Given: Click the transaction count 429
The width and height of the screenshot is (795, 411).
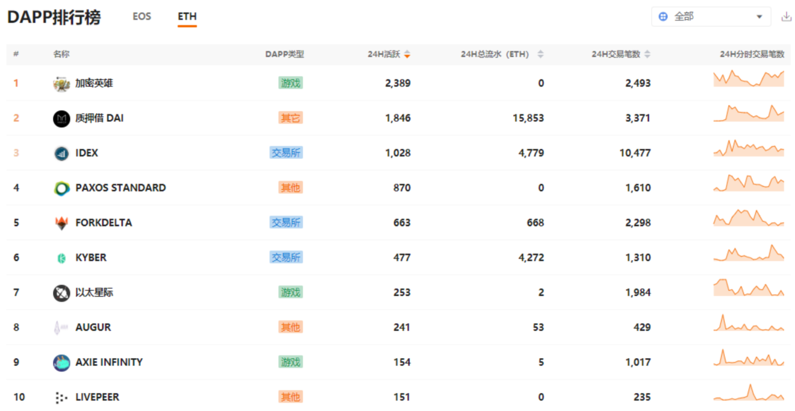Looking at the screenshot, I should pos(642,327).
